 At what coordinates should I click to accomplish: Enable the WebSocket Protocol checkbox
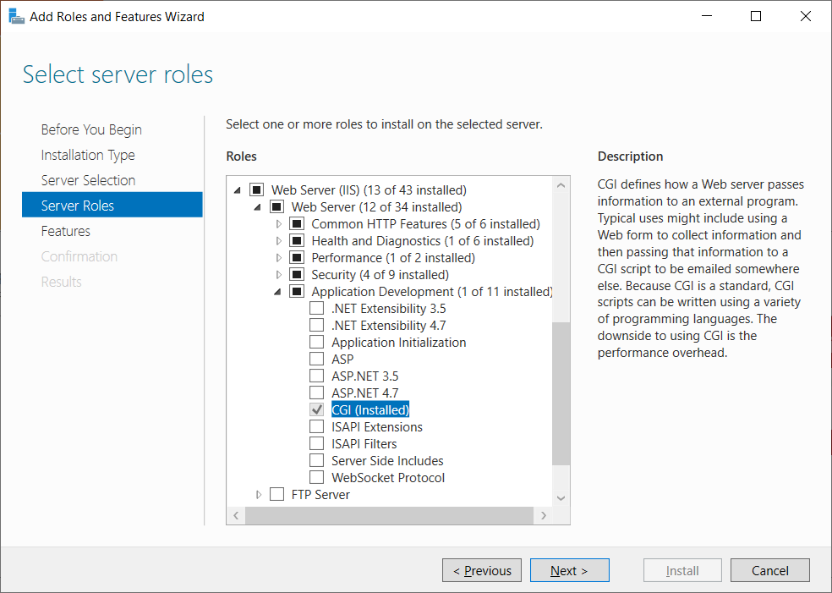coord(317,478)
